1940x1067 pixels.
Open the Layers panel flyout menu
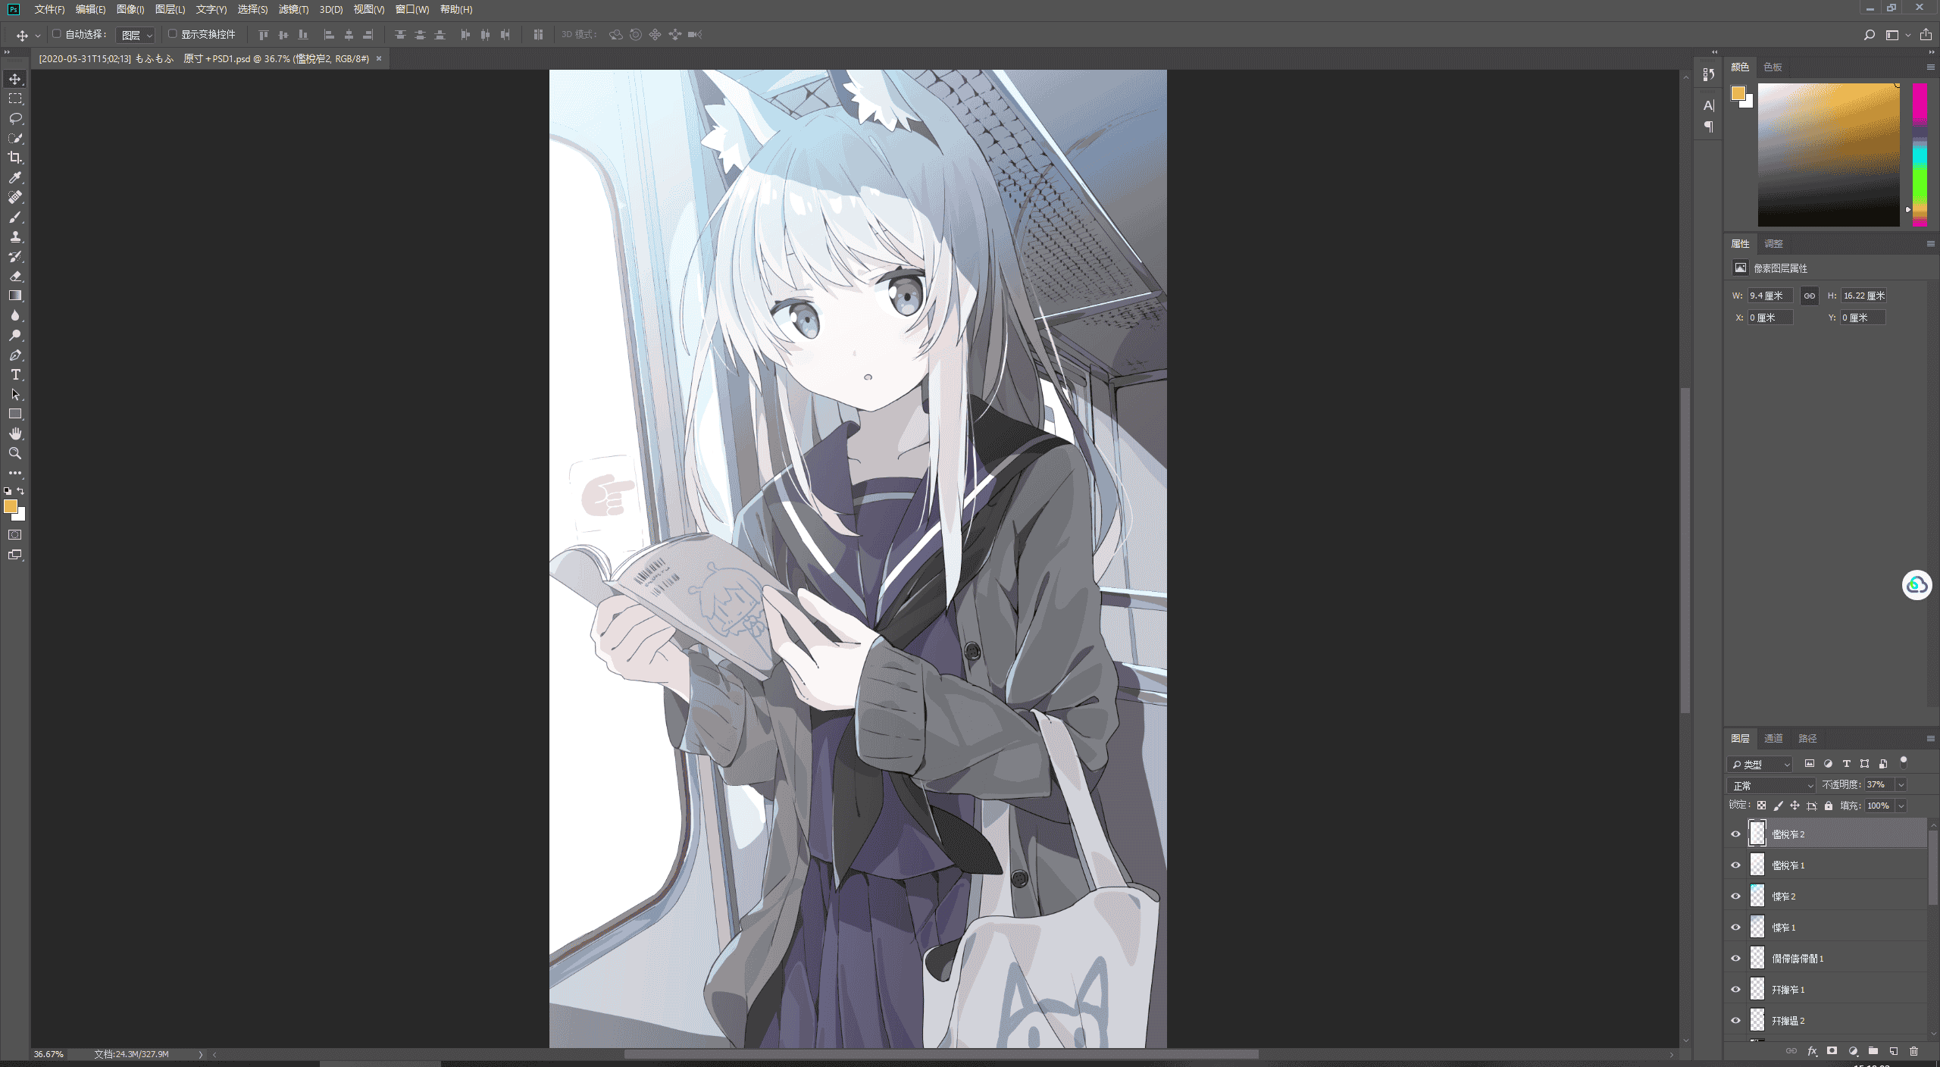(1930, 738)
